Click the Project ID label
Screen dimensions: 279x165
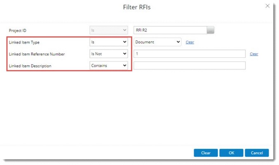coord(18,31)
